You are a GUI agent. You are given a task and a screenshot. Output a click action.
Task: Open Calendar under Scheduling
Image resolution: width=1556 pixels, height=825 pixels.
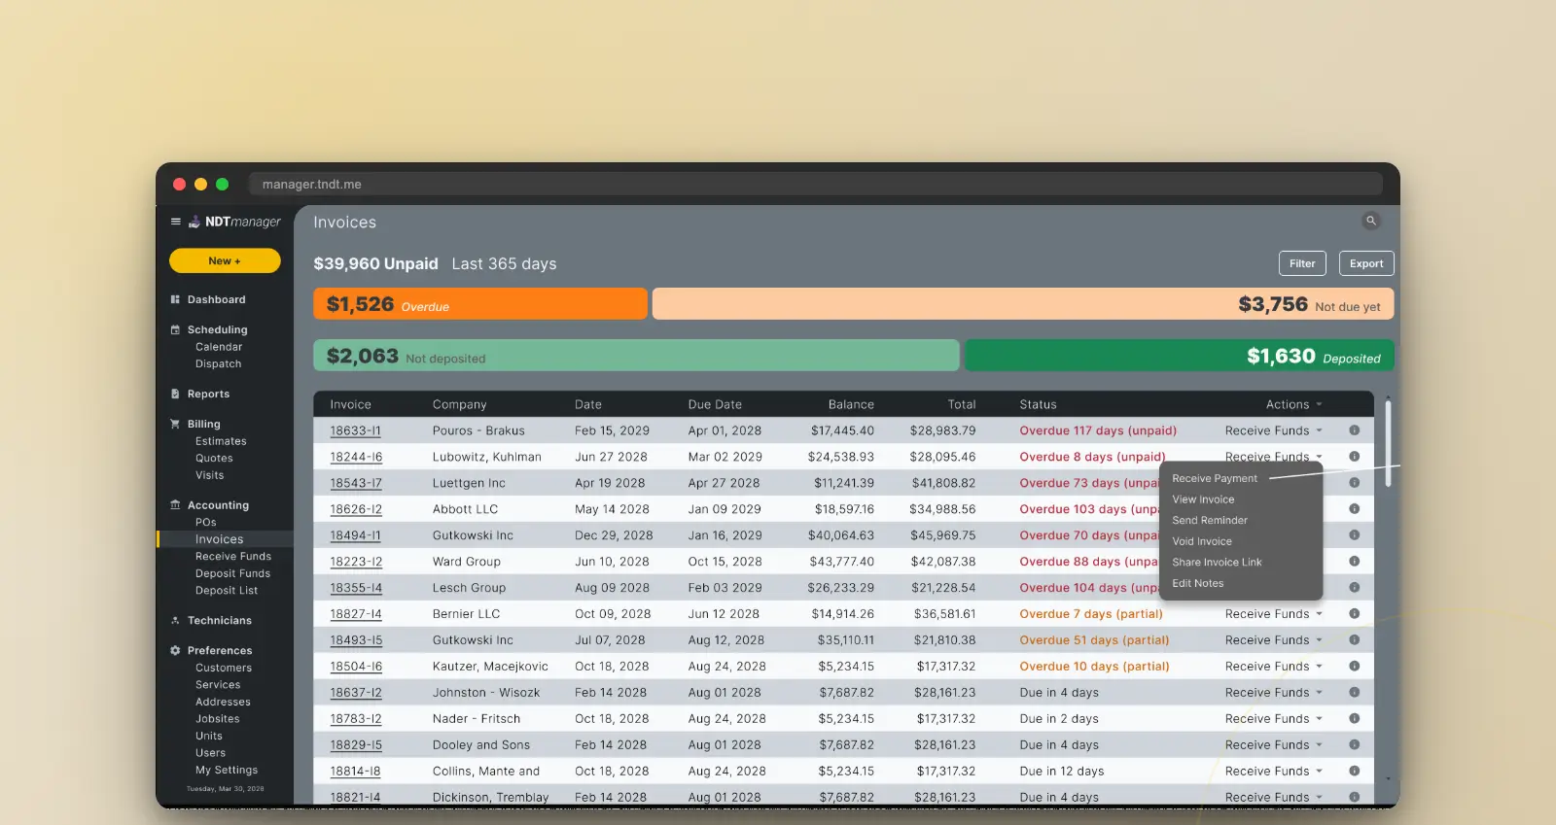point(219,347)
